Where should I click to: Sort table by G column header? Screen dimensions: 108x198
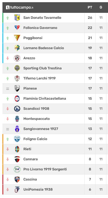click(x=101, y=7)
